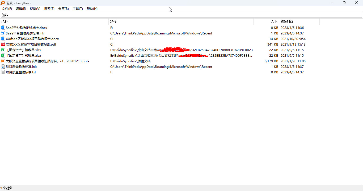The height and width of the screenshot is (191, 363).
Task: Sort results by the 路径 column header
Action: click(181, 22)
